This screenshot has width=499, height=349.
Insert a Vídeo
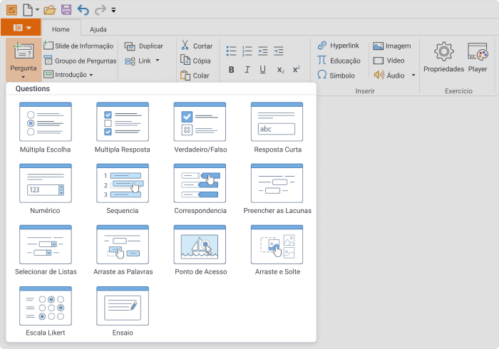389,61
